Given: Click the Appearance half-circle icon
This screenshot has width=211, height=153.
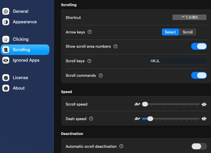Looking at the screenshot, I should pyautogui.click(x=6, y=22).
